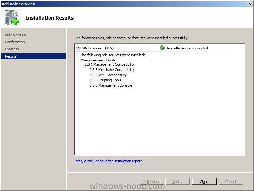Screen dimensions: 254x191
Task: Click the Add Role Services title bar text
Action: click(18, 4)
